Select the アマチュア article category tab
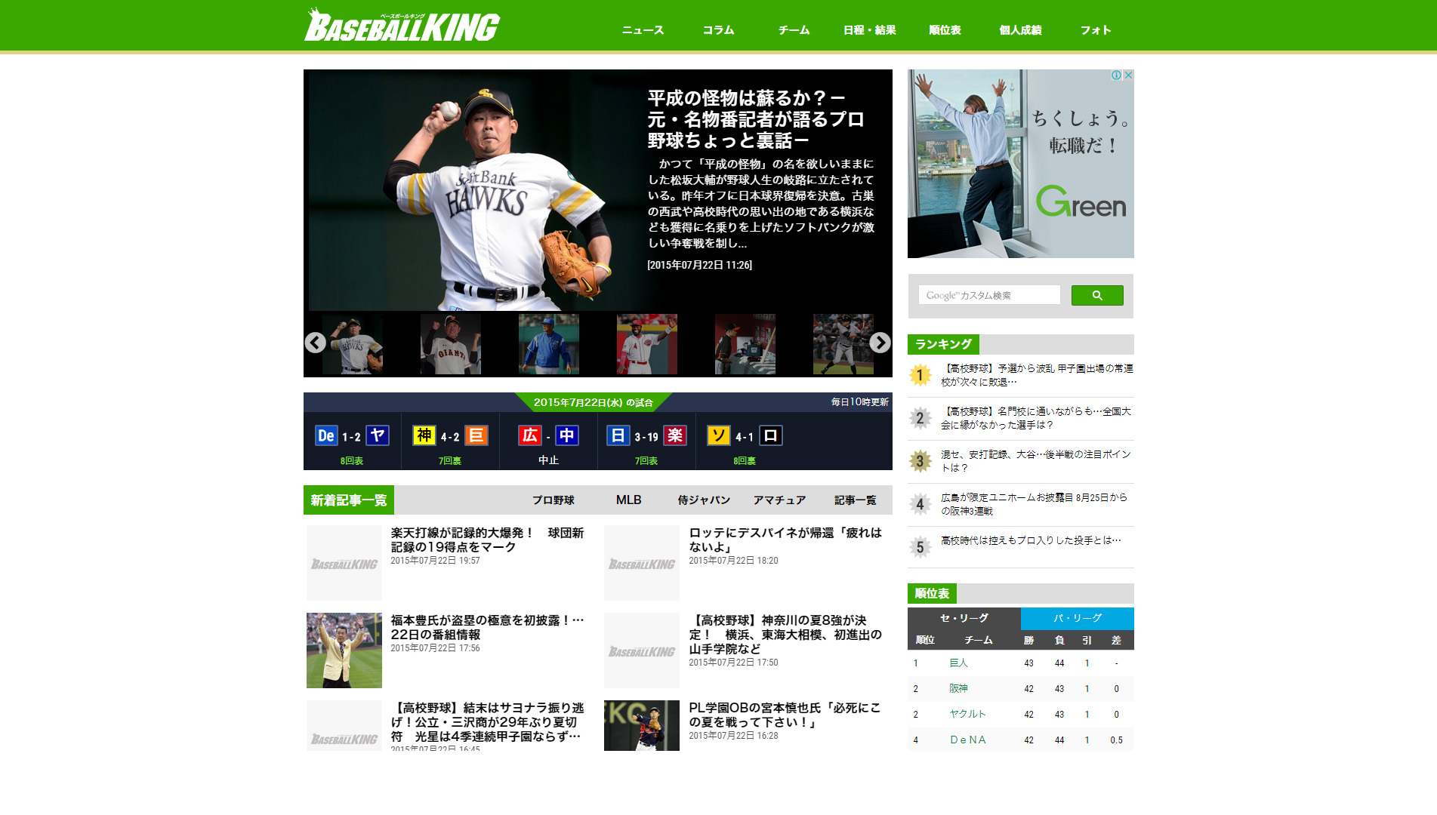Viewport: 1437px width, 815px height. 779,500
